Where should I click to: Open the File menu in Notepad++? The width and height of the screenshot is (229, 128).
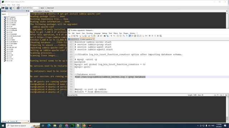coord(69,33)
